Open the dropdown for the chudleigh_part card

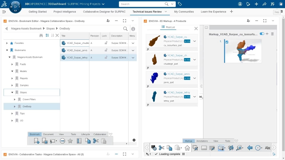194,60
